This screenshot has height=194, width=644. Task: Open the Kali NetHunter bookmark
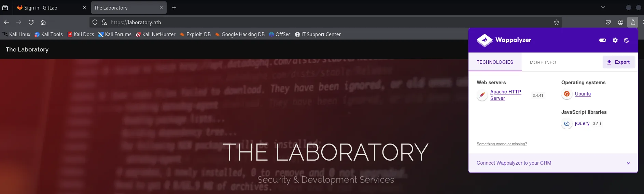(155, 34)
